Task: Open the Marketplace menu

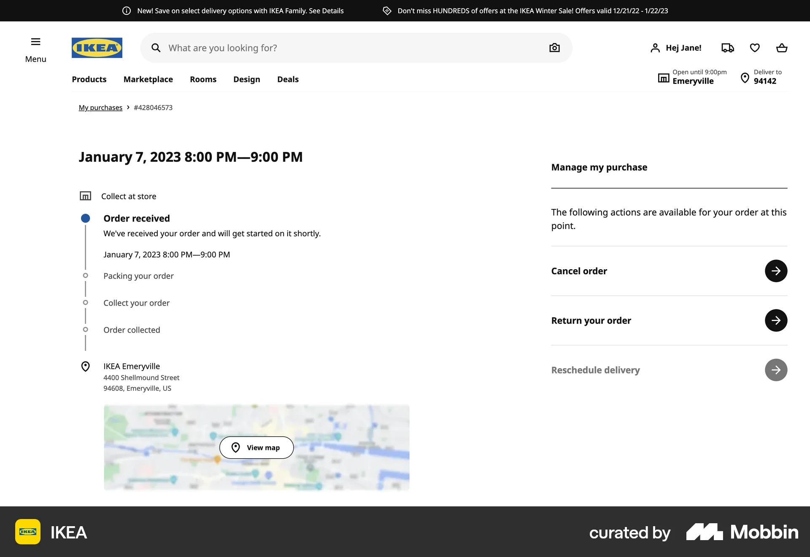Action: 148,79
